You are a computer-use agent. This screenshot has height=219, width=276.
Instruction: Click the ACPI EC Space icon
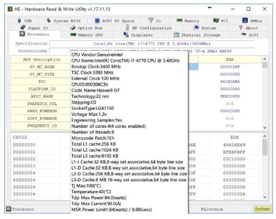[x=97, y=20]
